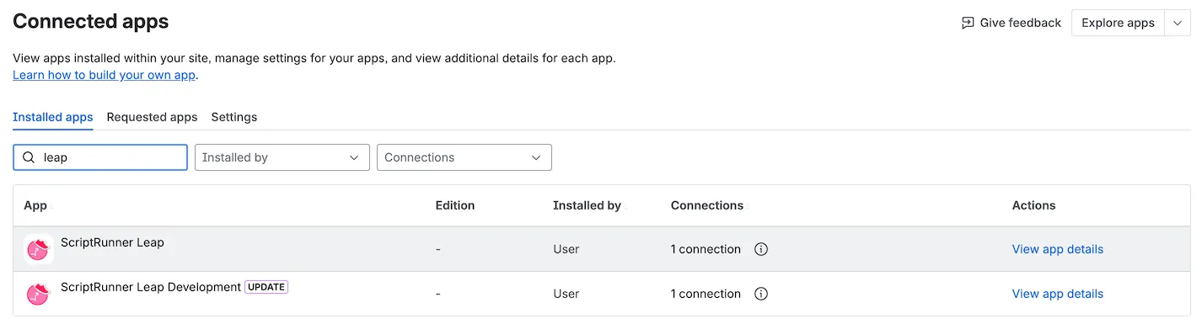Viewport: 1202px width, 324px height.
Task: Click the Give feedback button
Action: pos(1012,23)
